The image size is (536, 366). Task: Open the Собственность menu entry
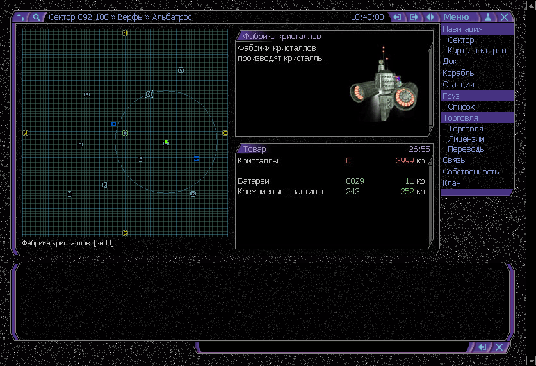click(470, 171)
